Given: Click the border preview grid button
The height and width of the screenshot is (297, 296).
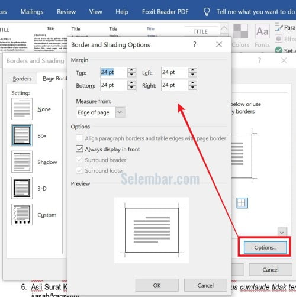Looking at the screenshot, I should pyautogui.click(x=242, y=203).
